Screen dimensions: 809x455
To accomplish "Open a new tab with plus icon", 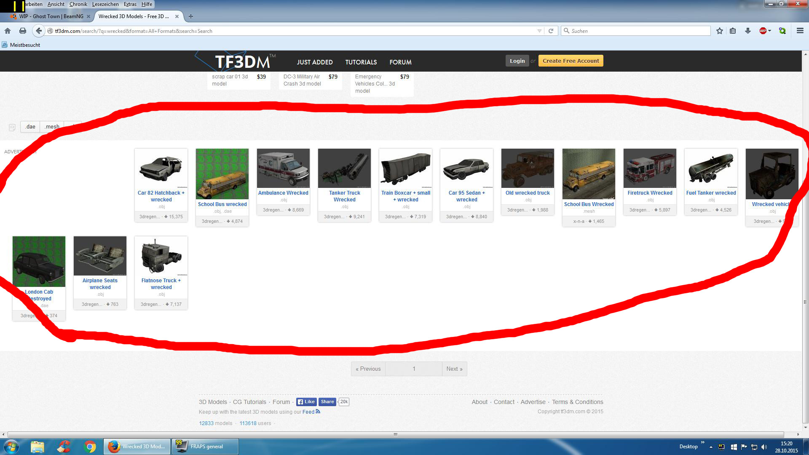I will (191, 16).
